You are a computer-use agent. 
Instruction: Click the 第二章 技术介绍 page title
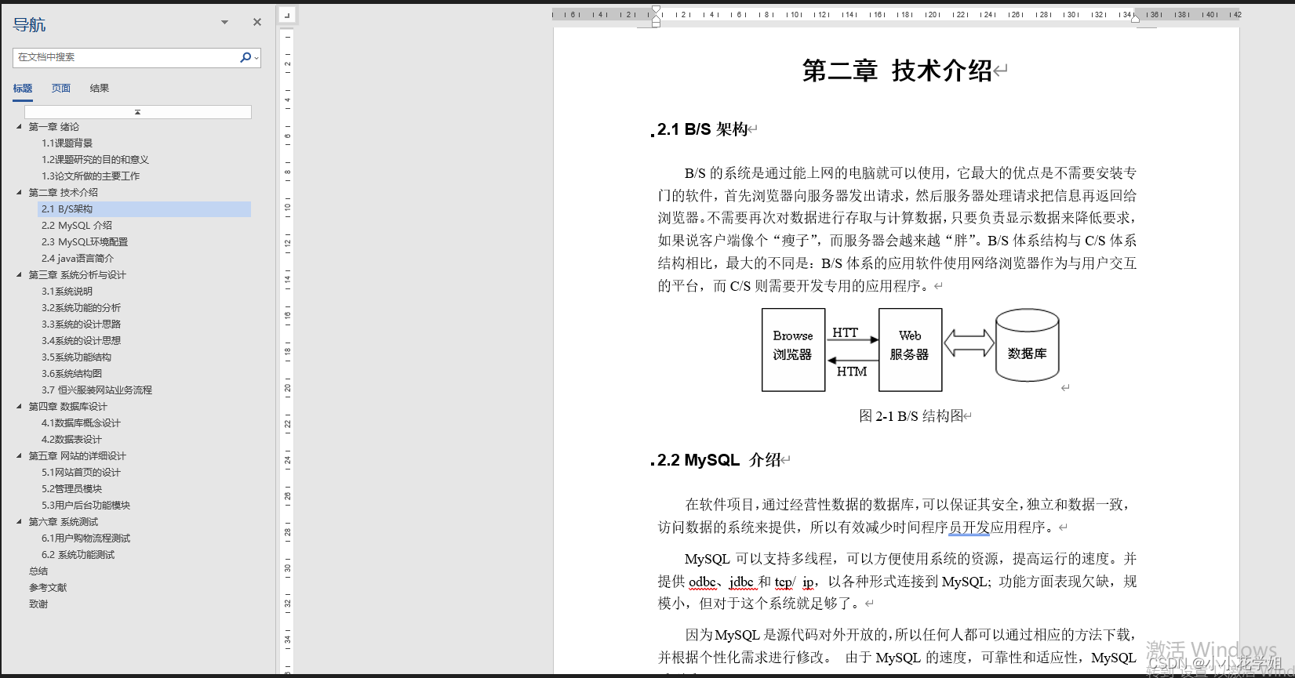[897, 71]
